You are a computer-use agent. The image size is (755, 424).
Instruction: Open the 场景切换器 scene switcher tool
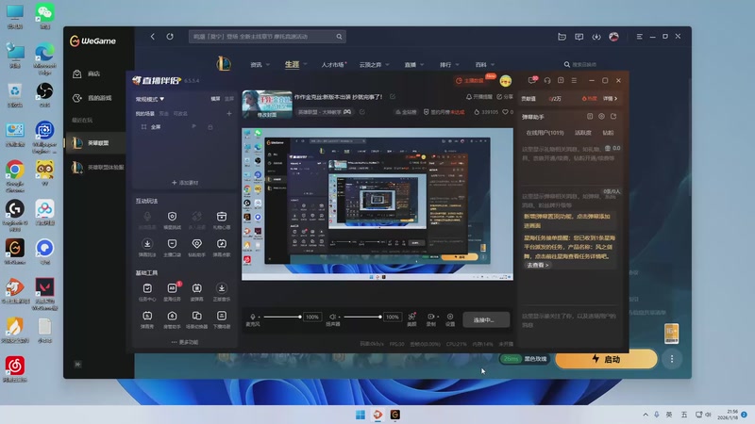(x=197, y=318)
